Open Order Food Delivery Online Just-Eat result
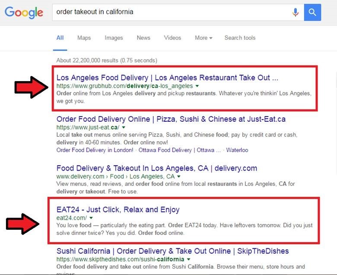This screenshot has width=337, height=275. coord(171,119)
